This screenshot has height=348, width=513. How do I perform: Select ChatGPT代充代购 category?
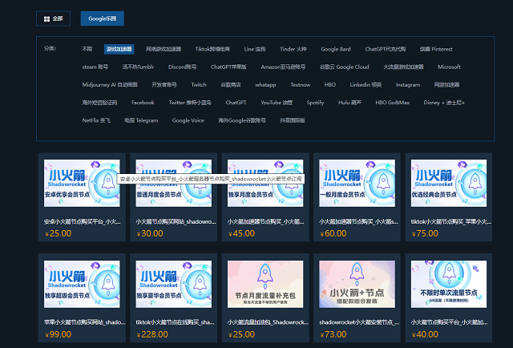point(386,49)
